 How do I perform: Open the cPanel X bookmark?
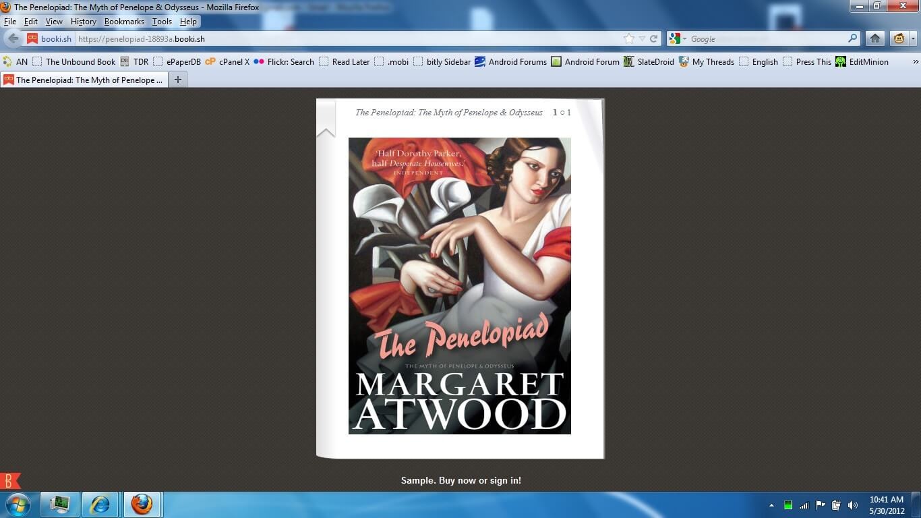pos(227,61)
